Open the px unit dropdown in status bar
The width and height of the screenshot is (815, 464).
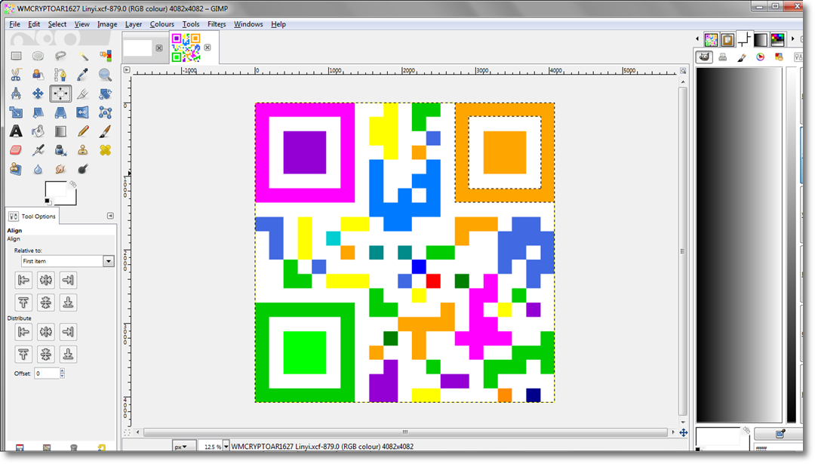pos(184,447)
